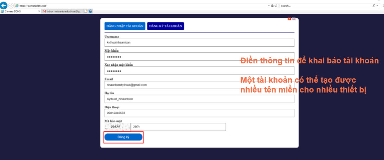The height and width of the screenshot is (160, 384).
Task: Click the refresh icon in address bar
Action: pyautogui.click(x=276, y=6)
